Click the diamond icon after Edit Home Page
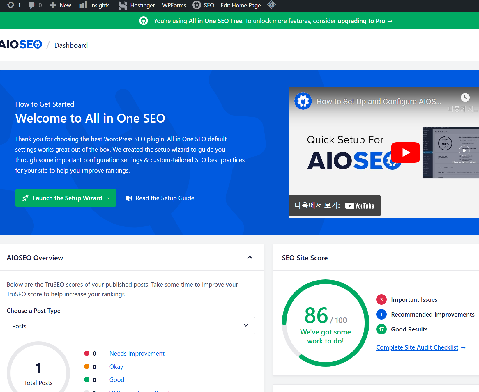Viewport: 479px width, 392px height. [271, 5]
